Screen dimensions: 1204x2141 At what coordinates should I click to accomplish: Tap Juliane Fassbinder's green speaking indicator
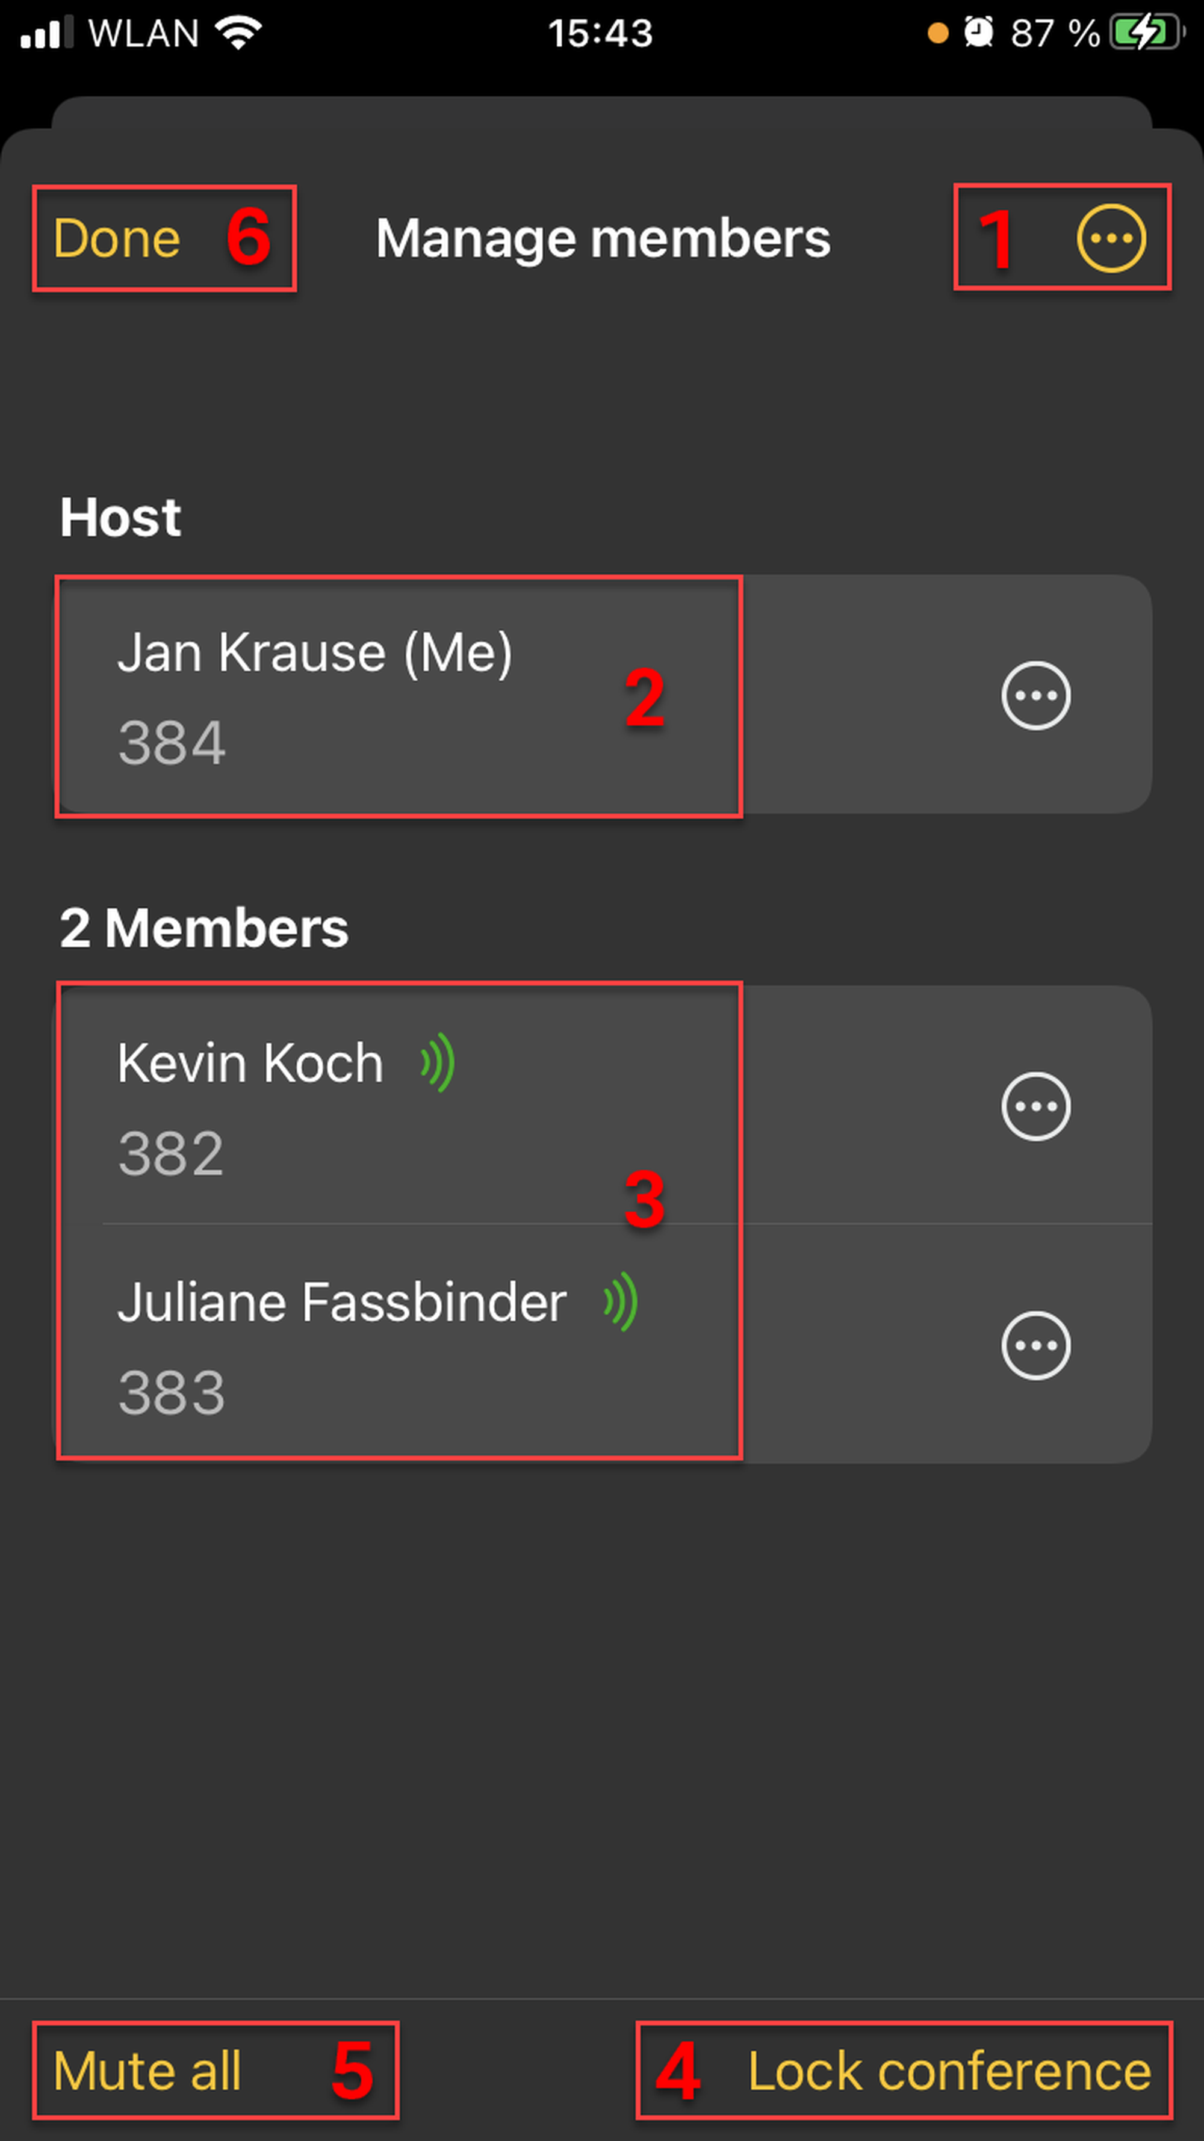tap(621, 1301)
